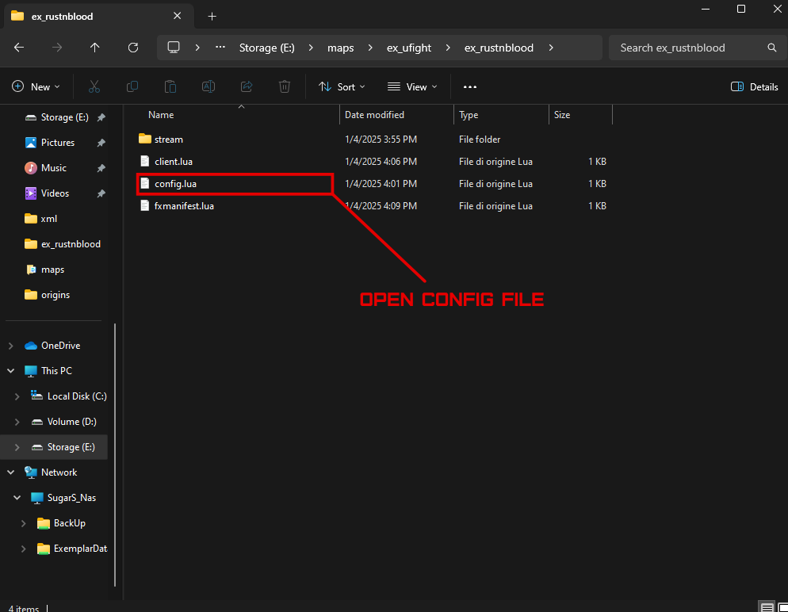Expand the BackUp folder node
This screenshot has width=788, height=612.
(x=23, y=523)
